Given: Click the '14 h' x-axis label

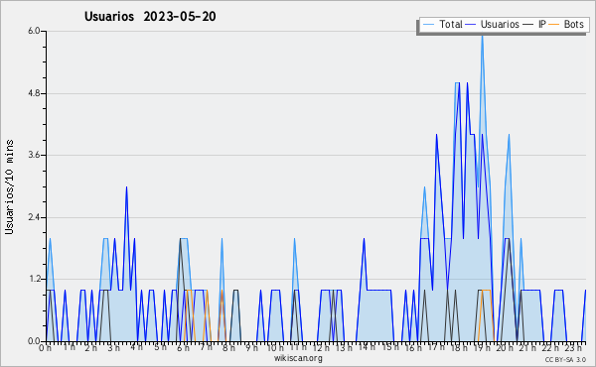Looking at the screenshot, I should click(367, 347).
